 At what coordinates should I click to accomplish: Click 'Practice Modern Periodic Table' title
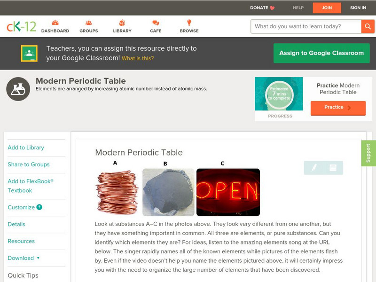pyautogui.click(x=338, y=89)
